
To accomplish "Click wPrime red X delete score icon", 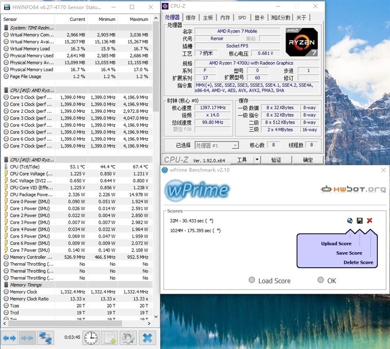I will 370,220.
